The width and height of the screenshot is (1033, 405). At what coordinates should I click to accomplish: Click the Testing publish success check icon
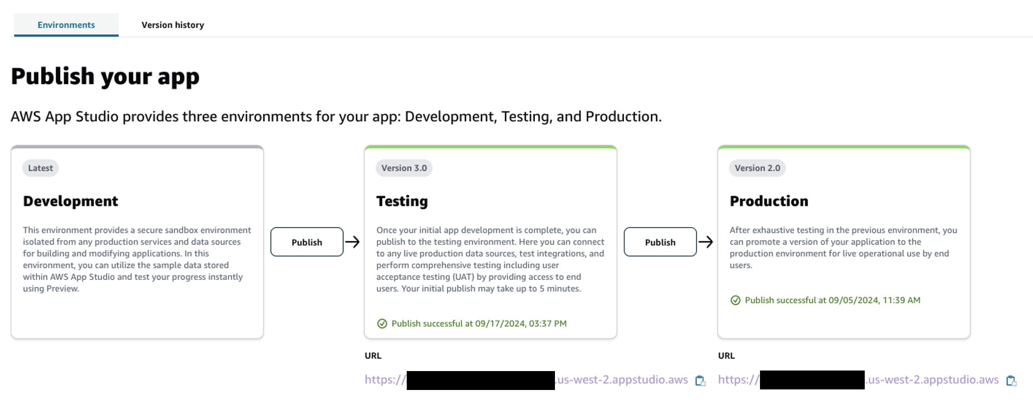tap(382, 324)
